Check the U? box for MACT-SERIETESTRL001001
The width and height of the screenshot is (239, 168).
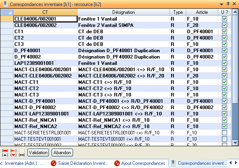point(224,132)
